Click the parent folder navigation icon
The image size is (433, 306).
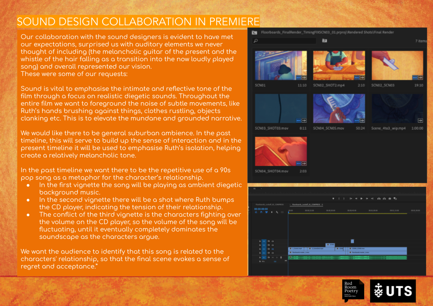(254, 32)
